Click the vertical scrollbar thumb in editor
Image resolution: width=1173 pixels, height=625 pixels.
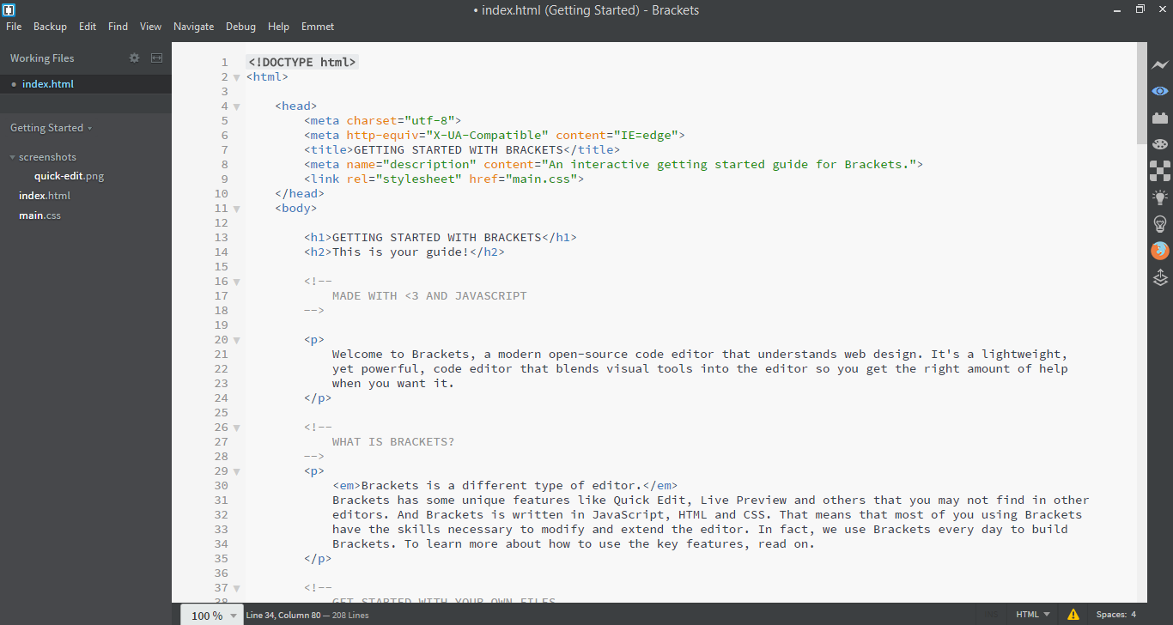click(x=1142, y=93)
